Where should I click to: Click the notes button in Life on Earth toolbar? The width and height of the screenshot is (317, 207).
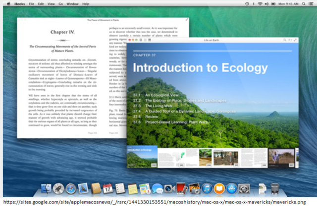[x=145, y=40]
